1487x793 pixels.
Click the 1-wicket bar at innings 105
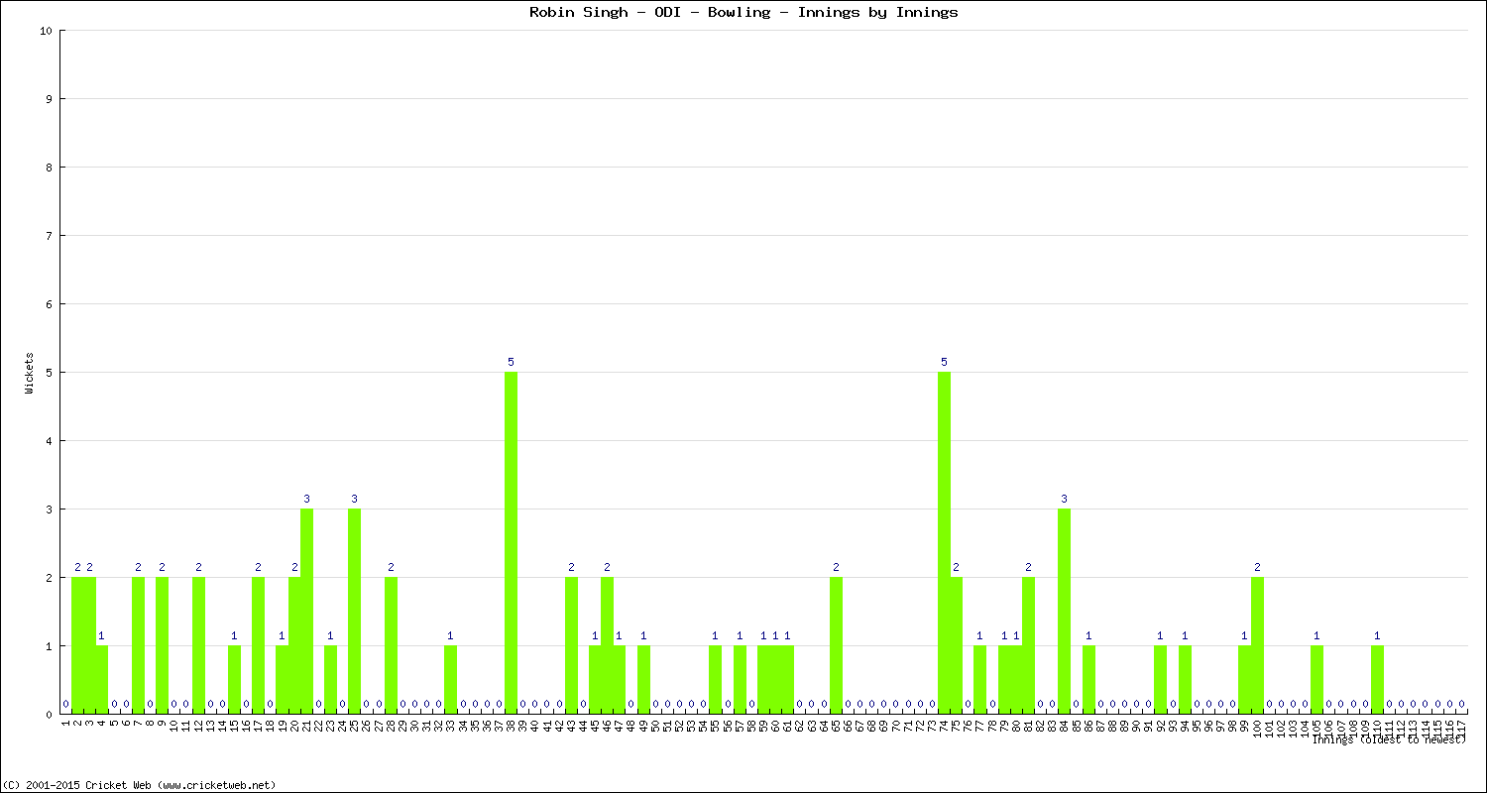coord(1316,680)
